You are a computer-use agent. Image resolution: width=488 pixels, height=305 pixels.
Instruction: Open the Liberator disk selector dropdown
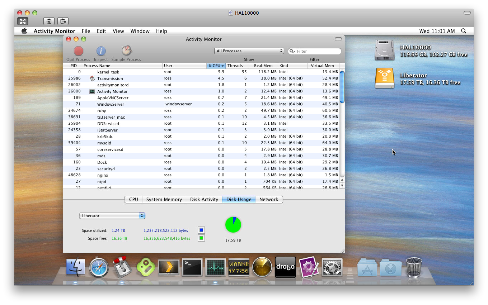(112, 216)
